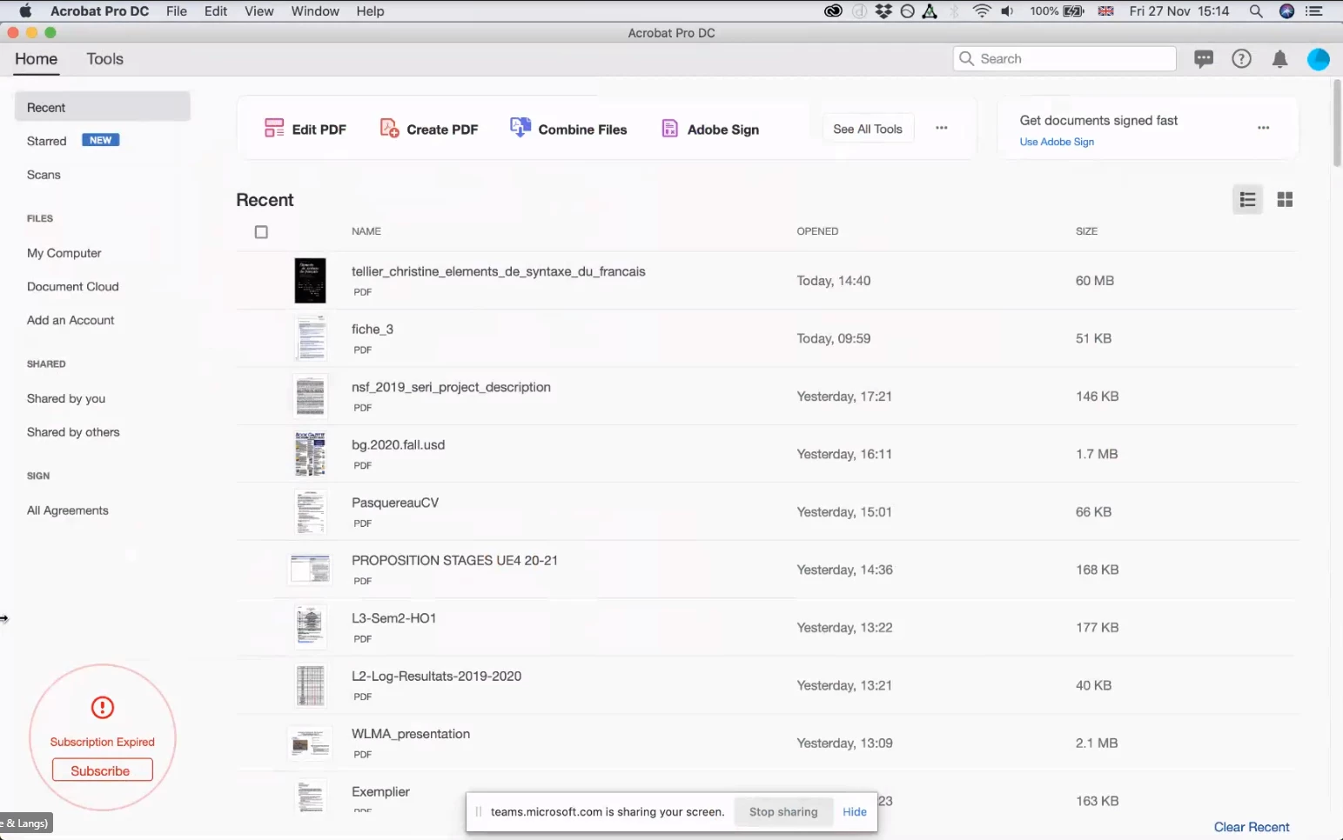Open the chat messages icon
Image resolution: width=1343 pixels, height=840 pixels.
tap(1204, 59)
